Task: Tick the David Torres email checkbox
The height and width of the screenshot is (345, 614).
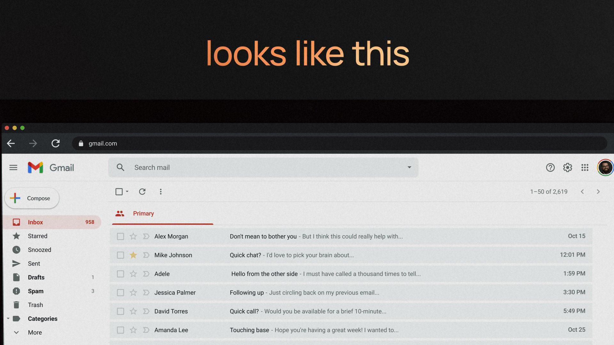Action: [120, 311]
